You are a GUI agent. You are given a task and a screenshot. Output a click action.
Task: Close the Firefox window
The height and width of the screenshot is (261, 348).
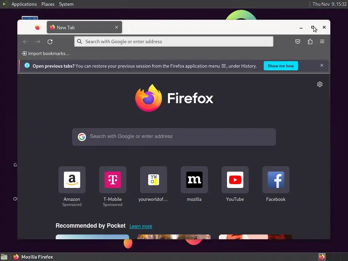(324, 27)
